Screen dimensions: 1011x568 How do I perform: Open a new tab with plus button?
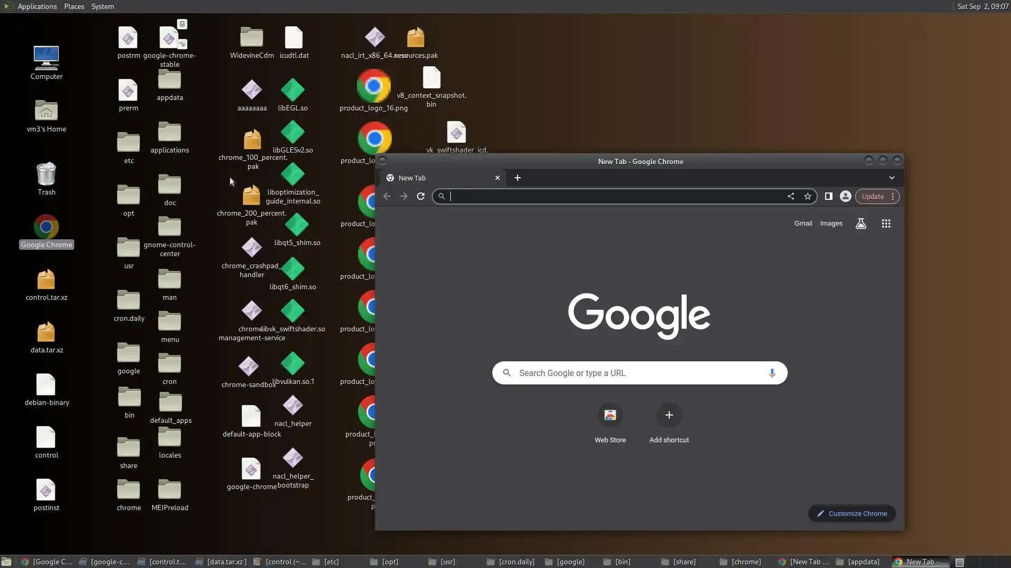(x=517, y=178)
